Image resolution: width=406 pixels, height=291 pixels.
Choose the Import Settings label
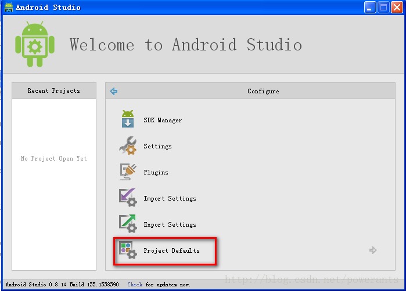(170, 198)
